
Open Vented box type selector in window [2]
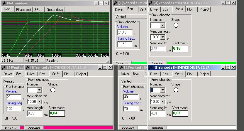(x=134, y=81)
